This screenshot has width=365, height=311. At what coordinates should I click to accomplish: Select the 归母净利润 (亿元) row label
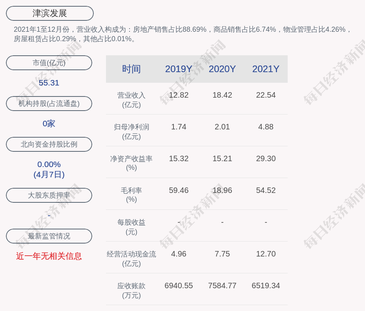131,132
